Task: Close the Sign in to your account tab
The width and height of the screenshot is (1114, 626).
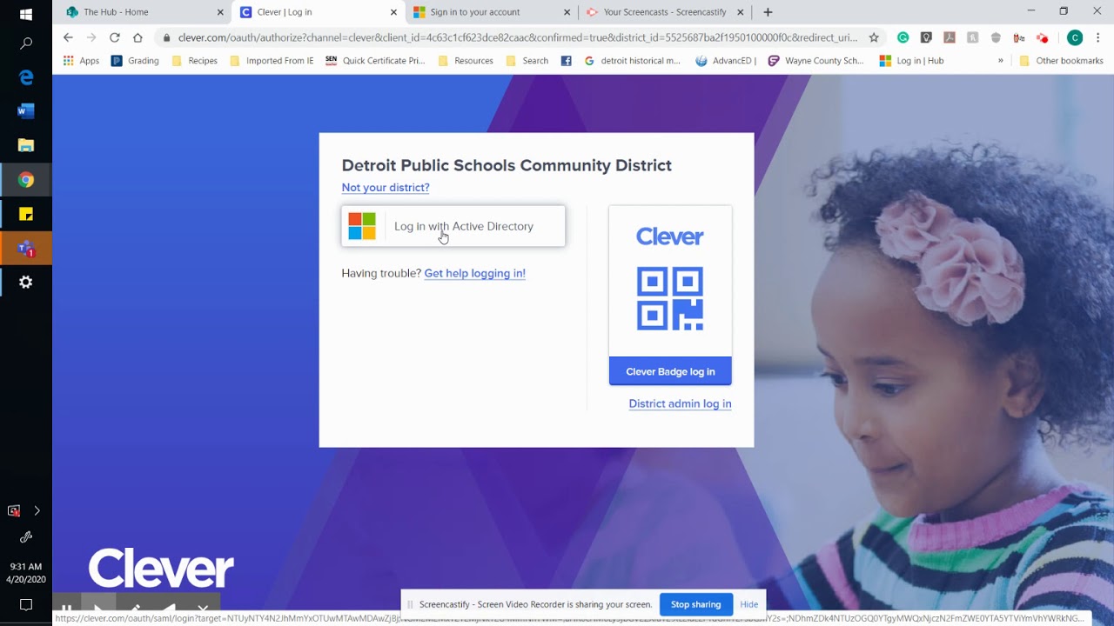Action: point(567,12)
